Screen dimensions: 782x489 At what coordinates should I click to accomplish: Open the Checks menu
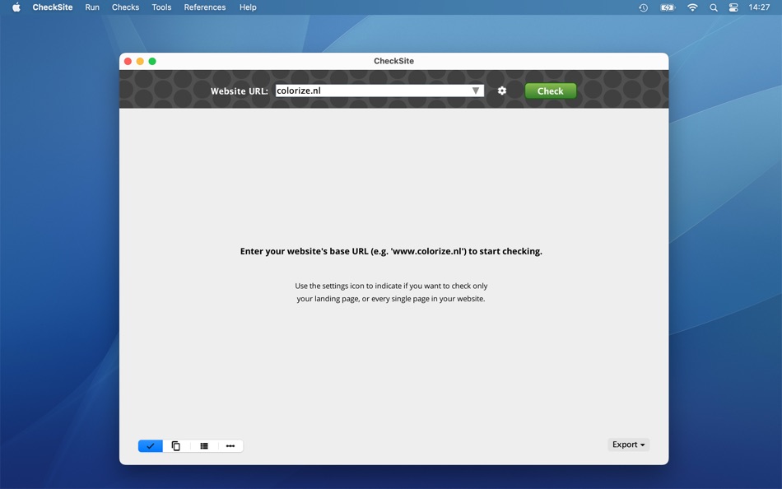coord(125,7)
